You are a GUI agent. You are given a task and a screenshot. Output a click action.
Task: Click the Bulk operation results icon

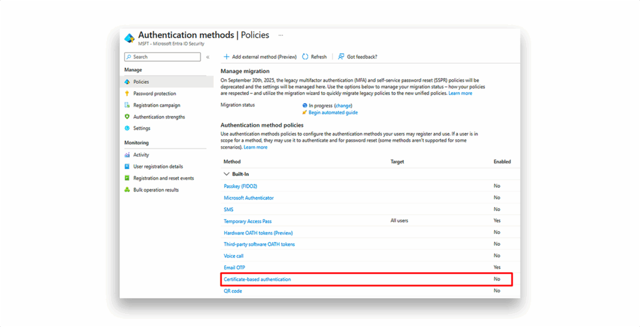pyautogui.click(x=127, y=190)
